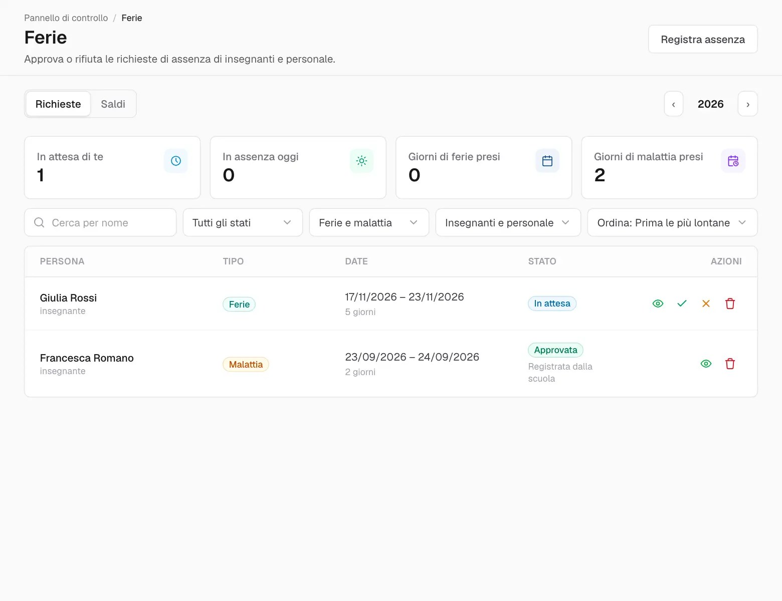
Task: Switch to the Saldi tab
Action: [x=113, y=104]
